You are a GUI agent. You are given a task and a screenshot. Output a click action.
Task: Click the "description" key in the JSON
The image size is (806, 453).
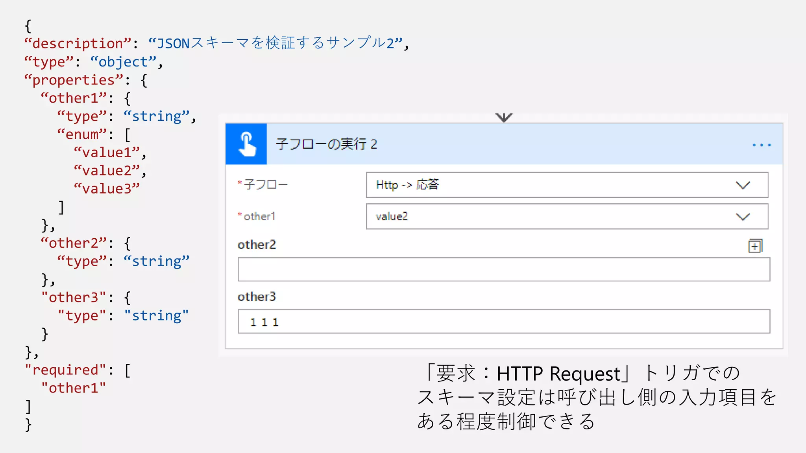point(78,43)
